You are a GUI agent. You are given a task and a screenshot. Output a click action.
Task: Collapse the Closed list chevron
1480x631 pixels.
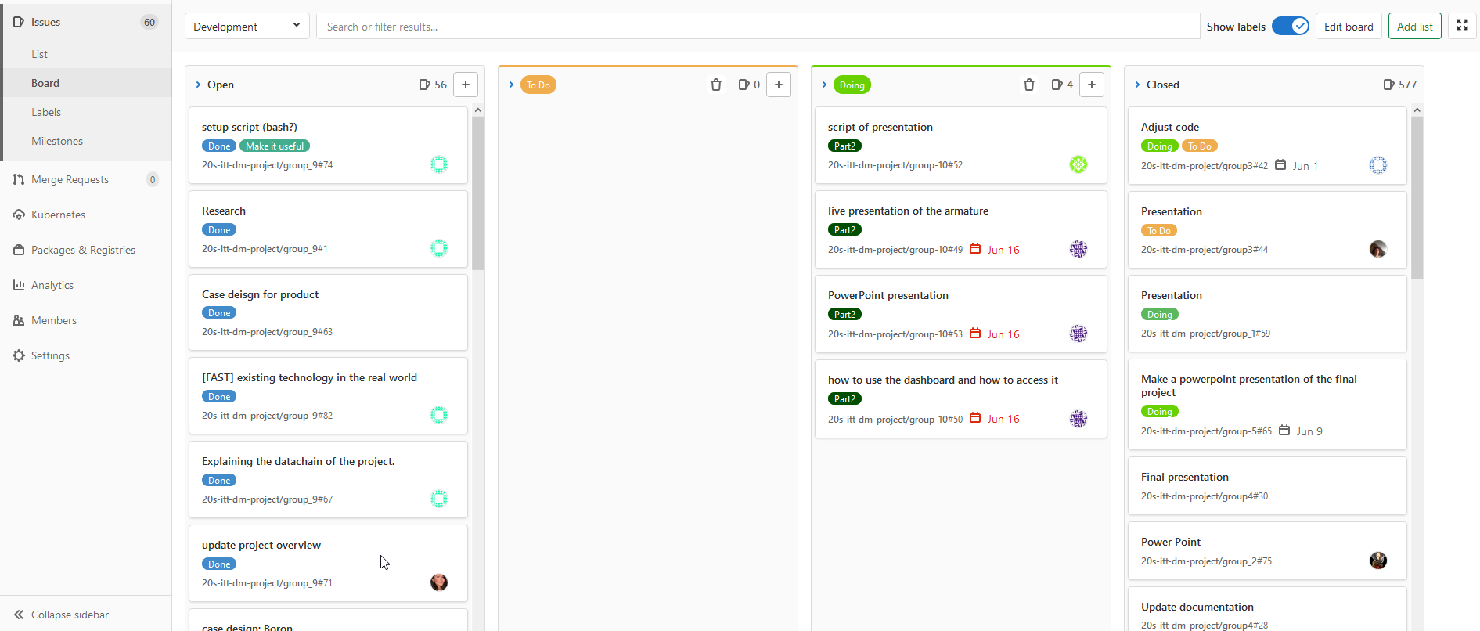(1137, 85)
